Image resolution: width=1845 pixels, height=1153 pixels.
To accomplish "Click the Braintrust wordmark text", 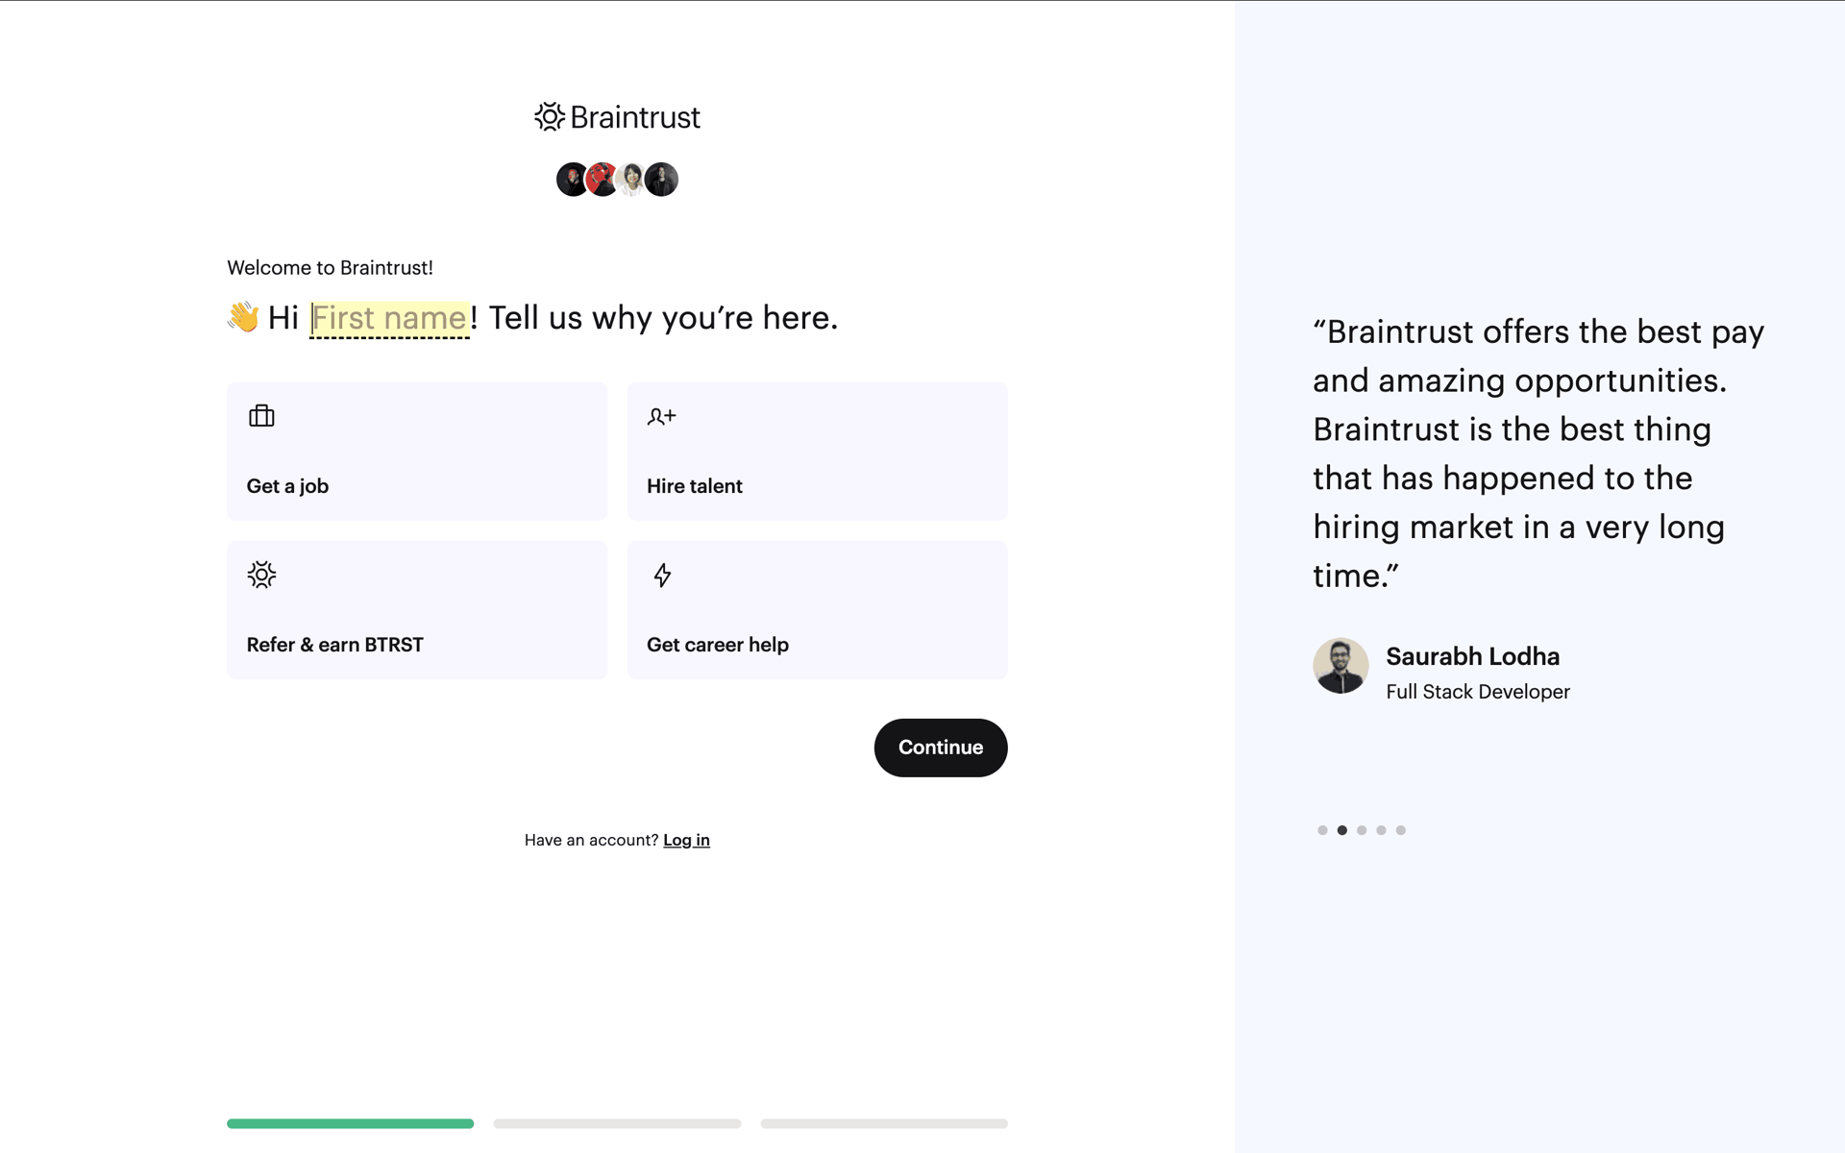I will pos(635,117).
